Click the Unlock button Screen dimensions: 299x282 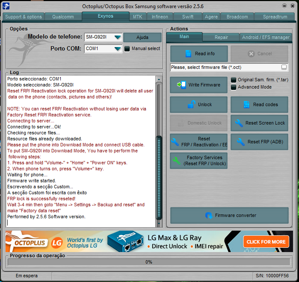(198, 104)
